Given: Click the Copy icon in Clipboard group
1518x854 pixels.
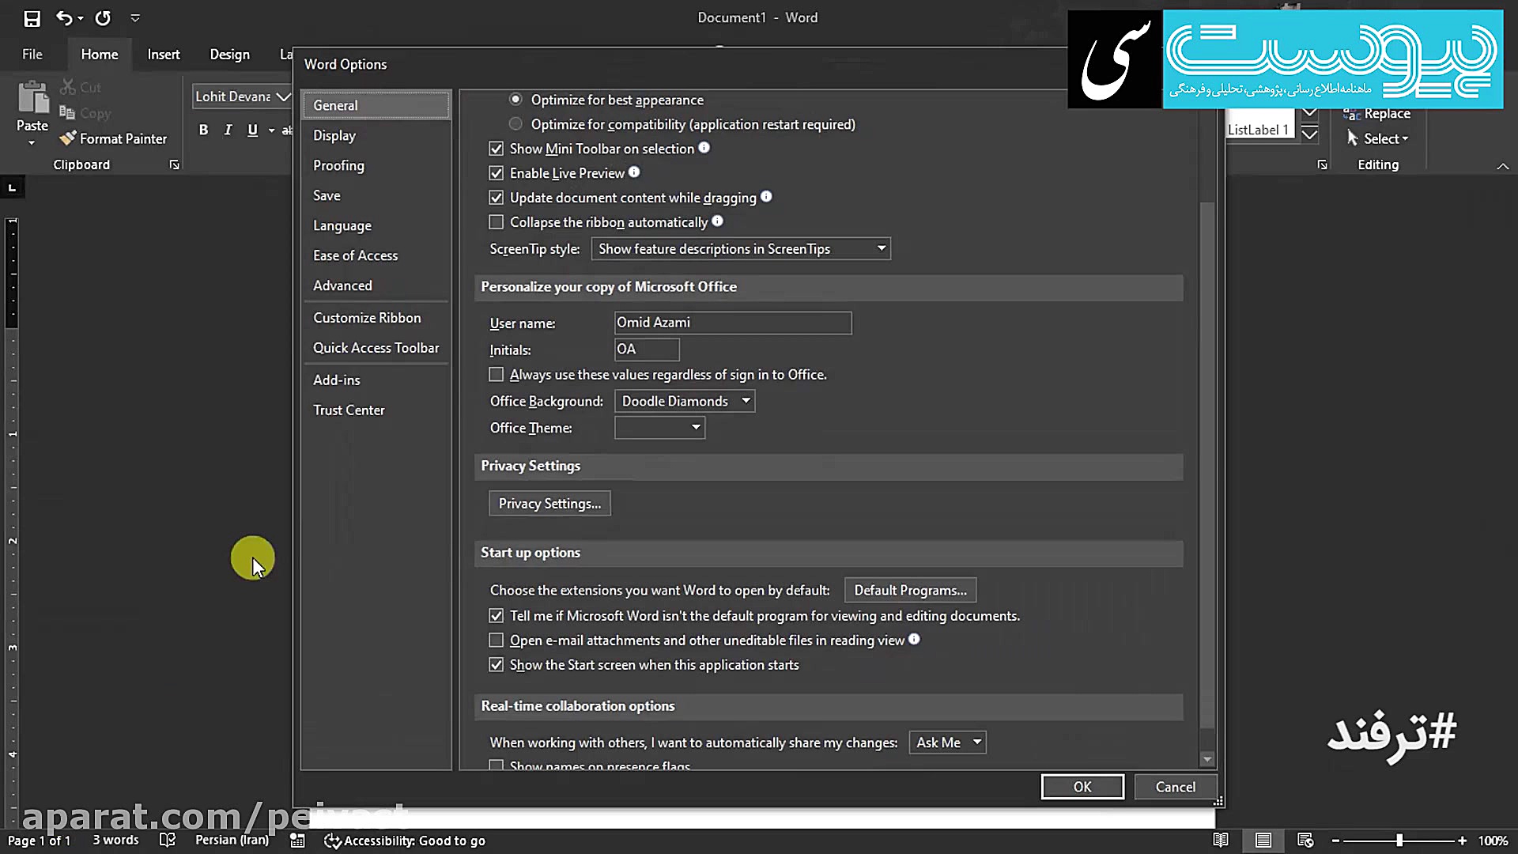Looking at the screenshot, I should point(68,113).
